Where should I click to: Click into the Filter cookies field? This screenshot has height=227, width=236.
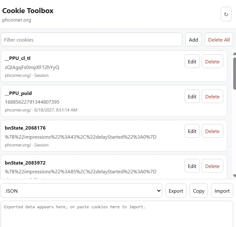click(91, 39)
